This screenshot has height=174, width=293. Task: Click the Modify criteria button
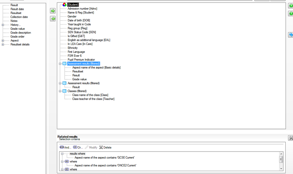pyautogui.click(x=91, y=147)
